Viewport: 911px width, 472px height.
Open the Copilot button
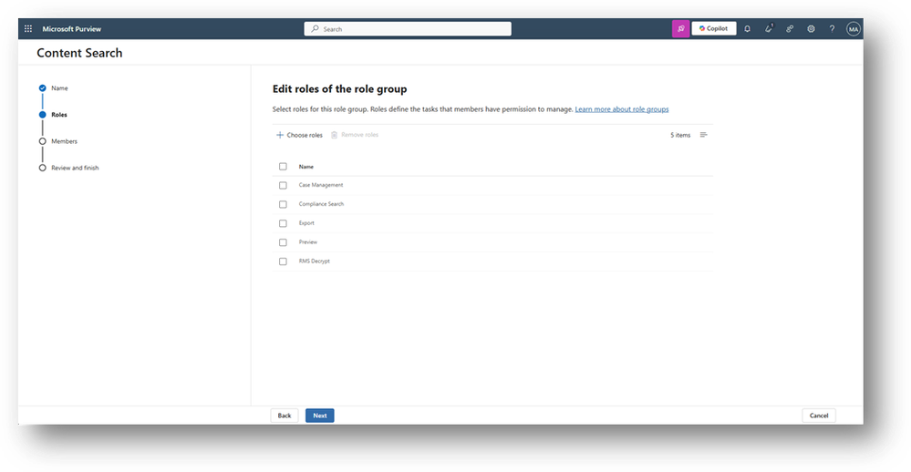click(x=714, y=28)
